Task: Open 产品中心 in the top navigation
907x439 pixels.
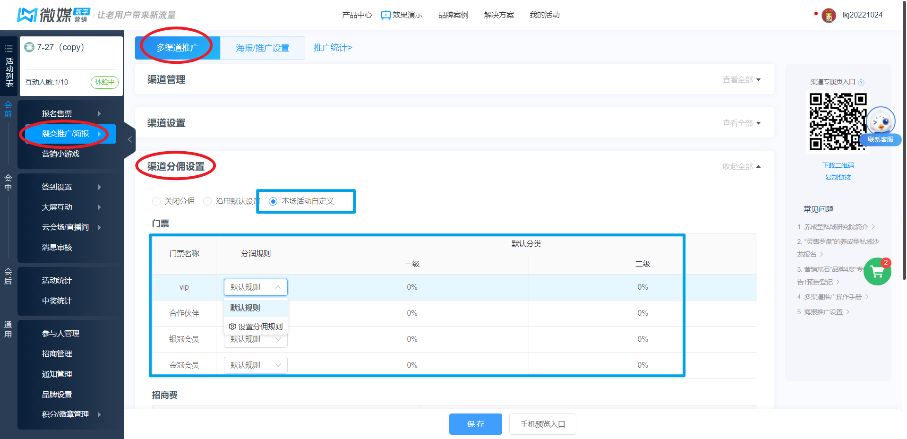Action: click(357, 15)
